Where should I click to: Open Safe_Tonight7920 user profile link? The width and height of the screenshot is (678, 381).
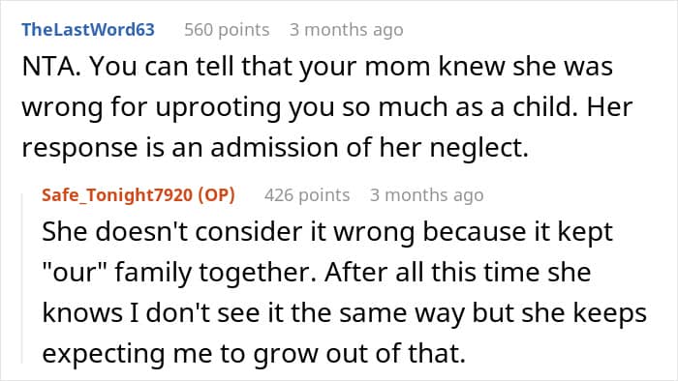[x=117, y=195]
